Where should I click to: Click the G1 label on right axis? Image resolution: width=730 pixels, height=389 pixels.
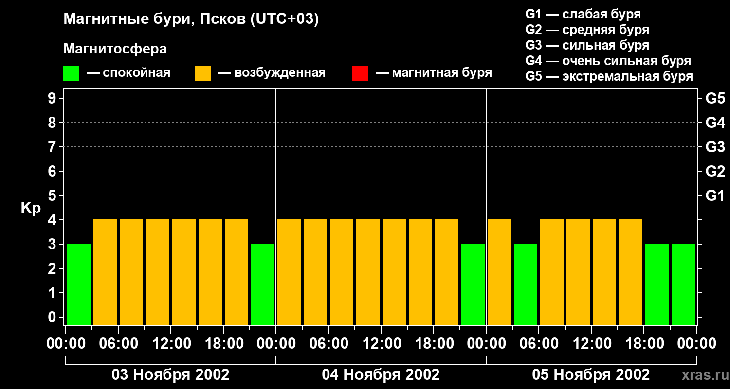point(715,196)
